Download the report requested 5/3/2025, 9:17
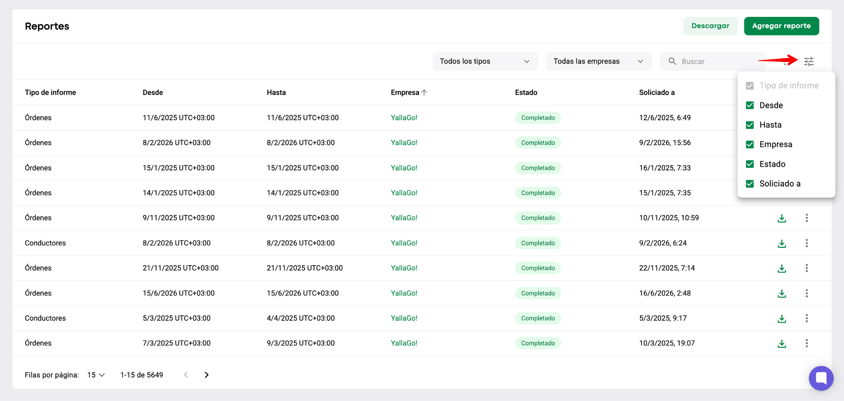Image resolution: width=844 pixels, height=401 pixels. click(782, 318)
